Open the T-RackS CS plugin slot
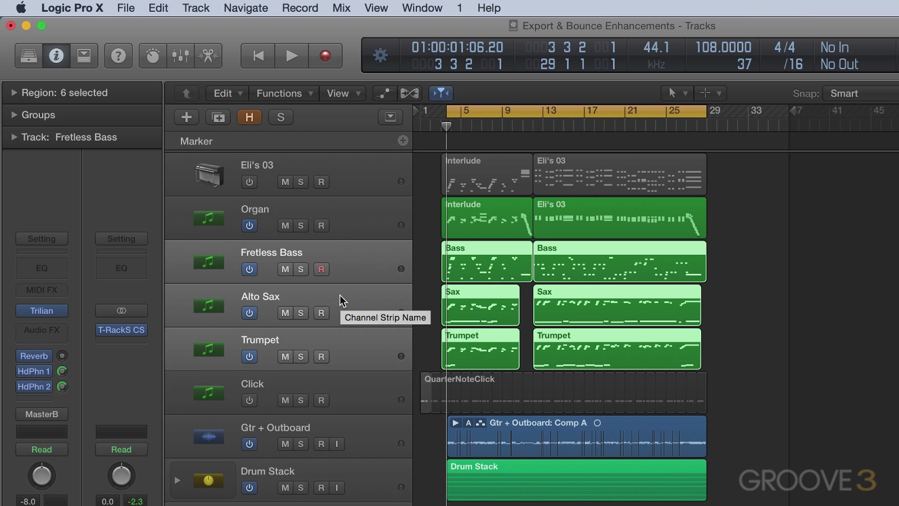Screen dimensions: 899x506 click(121, 330)
